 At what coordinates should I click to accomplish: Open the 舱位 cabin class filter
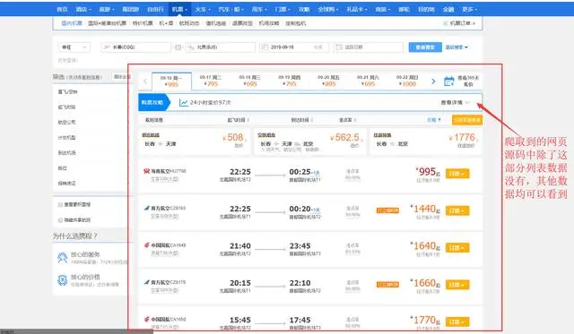coord(62,168)
